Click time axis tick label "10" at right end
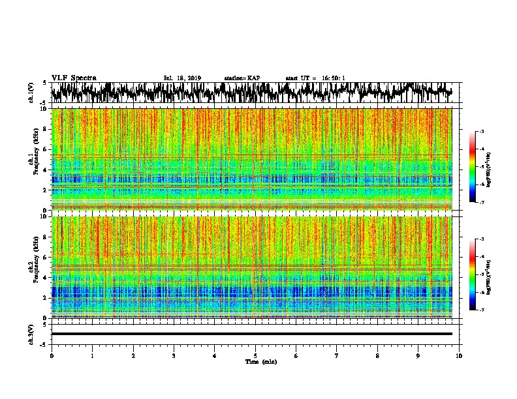Viewport: 517px width, 399px height. point(459,356)
